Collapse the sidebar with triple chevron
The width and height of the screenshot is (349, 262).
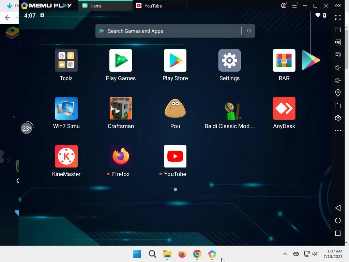(338, 5)
